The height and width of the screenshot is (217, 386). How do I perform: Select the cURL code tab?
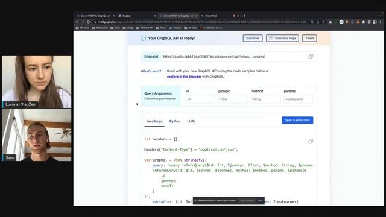[x=191, y=121]
